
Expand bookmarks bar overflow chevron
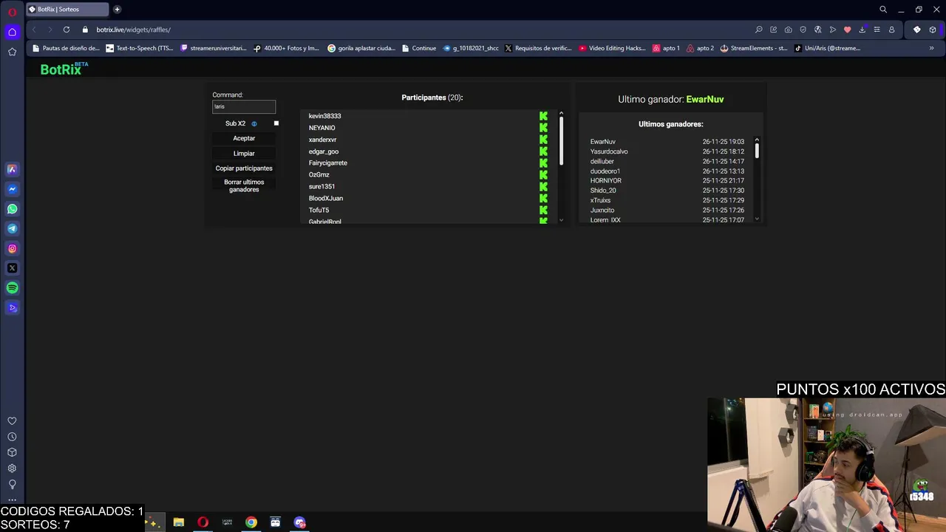pos(931,48)
